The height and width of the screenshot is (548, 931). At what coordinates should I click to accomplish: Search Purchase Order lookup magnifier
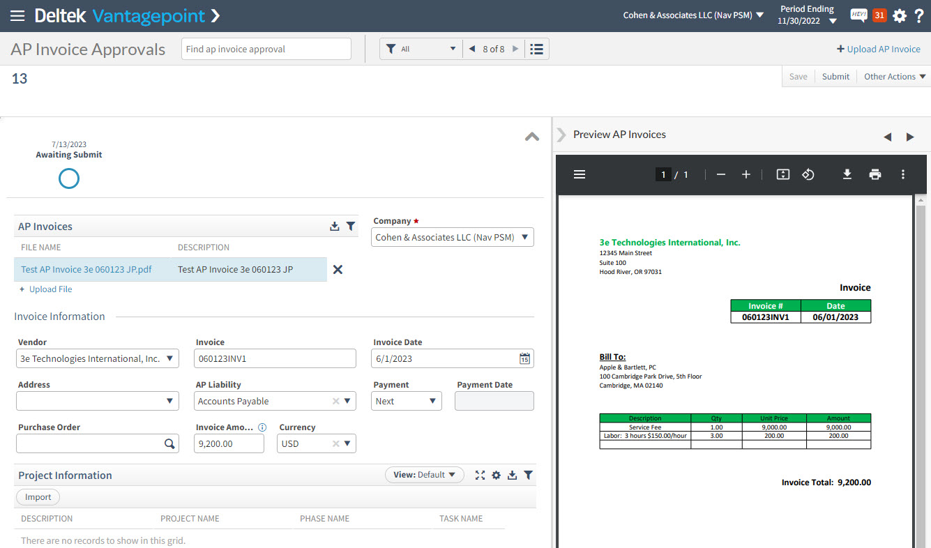[169, 443]
